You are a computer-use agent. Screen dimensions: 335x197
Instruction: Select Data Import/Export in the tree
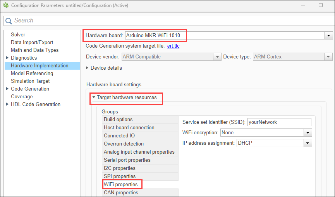point(32,43)
